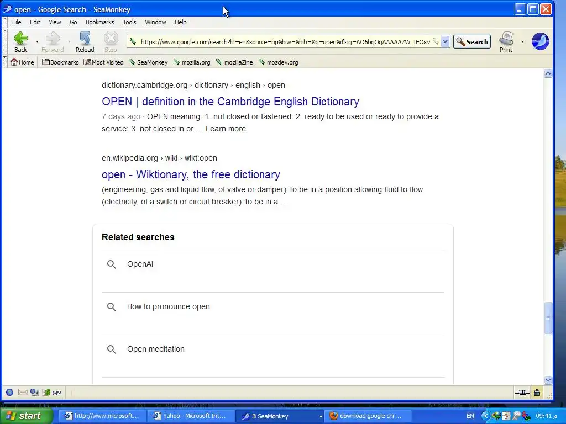Viewport: 566px width, 424px height.
Task: Switch to download google chrome window
Action: [368, 416]
